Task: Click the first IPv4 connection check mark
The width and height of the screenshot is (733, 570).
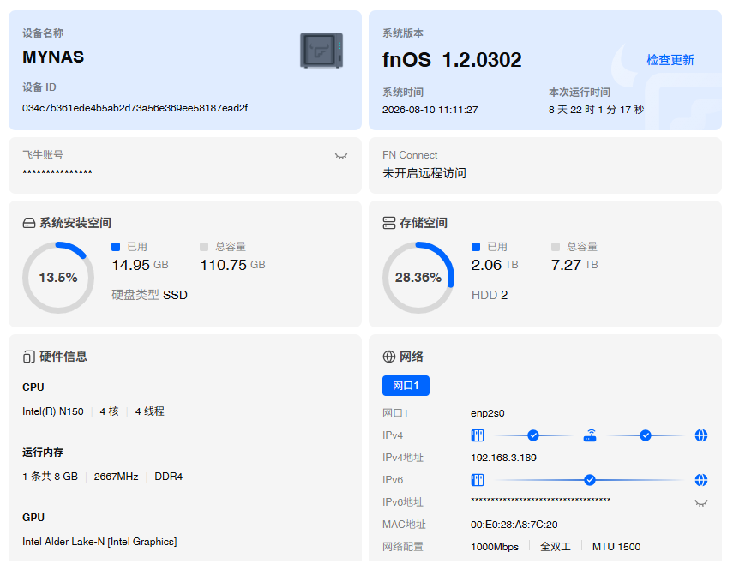Action: 533,435
